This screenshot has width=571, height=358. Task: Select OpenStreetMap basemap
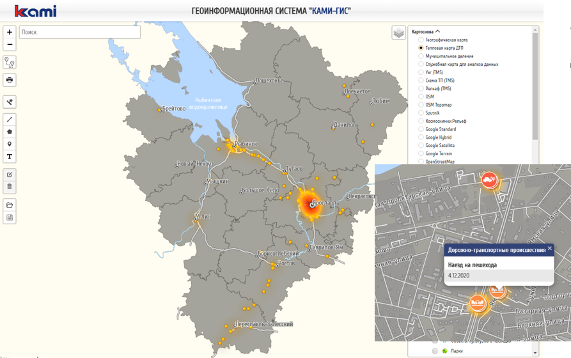pyautogui.click(x=421, y=161)
